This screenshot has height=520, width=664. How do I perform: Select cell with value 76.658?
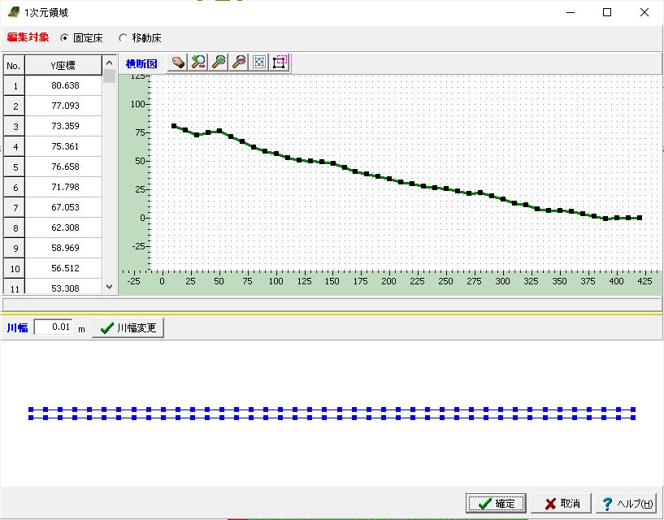63,167
